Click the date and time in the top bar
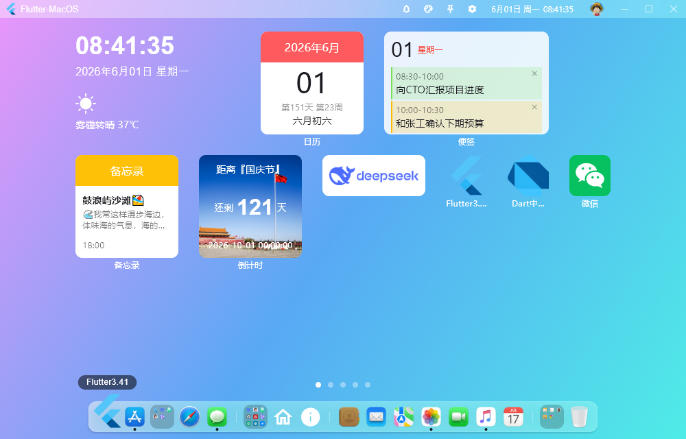The width and height of the screenshot is (686, 439). click(532, 9)
